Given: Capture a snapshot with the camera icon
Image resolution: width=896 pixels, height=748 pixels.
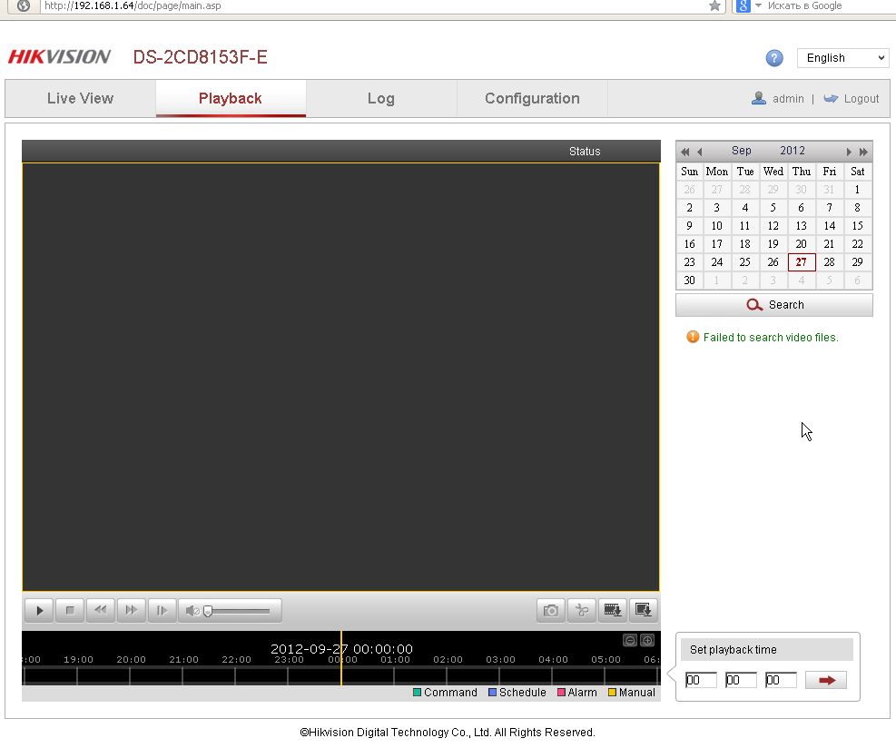Looking at the screenshot, I should pyautogui.click(x=551, y=610).
